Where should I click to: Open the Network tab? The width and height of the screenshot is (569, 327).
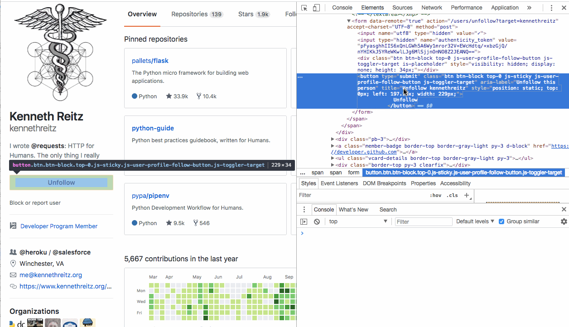point(432,8)
